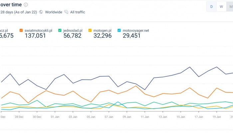Select the monthly (M) granularity option

pyautogui.click(x=230, y=6)
